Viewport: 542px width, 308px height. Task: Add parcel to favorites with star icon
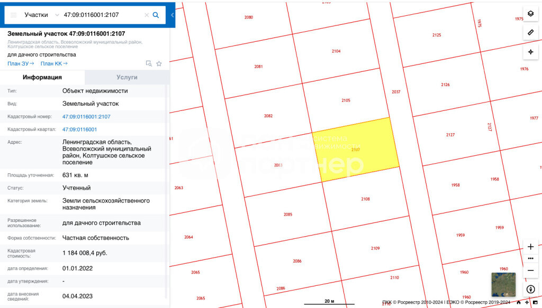(x=159, y=63)
